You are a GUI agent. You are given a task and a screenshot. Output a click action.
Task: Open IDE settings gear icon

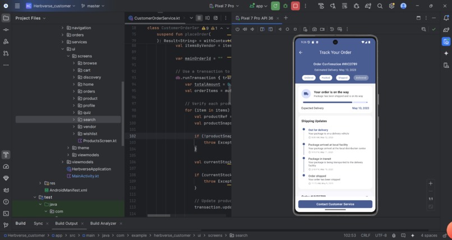point(391,6)
